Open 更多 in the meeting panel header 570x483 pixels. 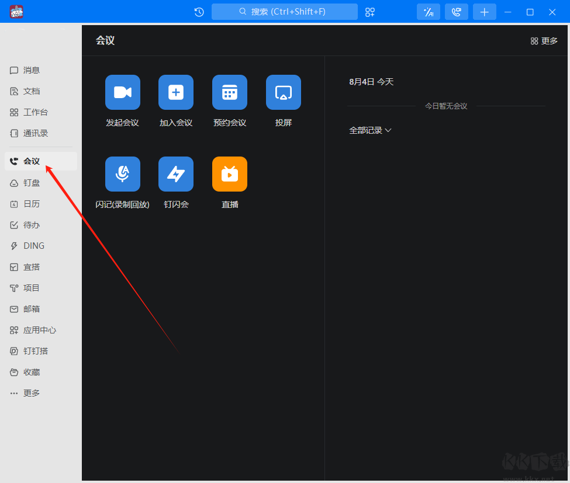click(544, 41)
